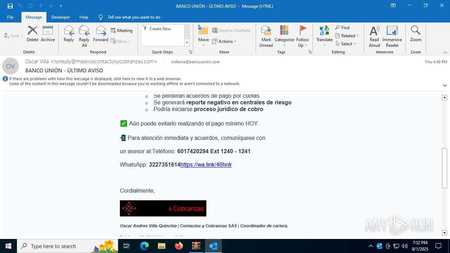
Task: Open WinRAR from the taskbar
Action: [x=196, y=246]
